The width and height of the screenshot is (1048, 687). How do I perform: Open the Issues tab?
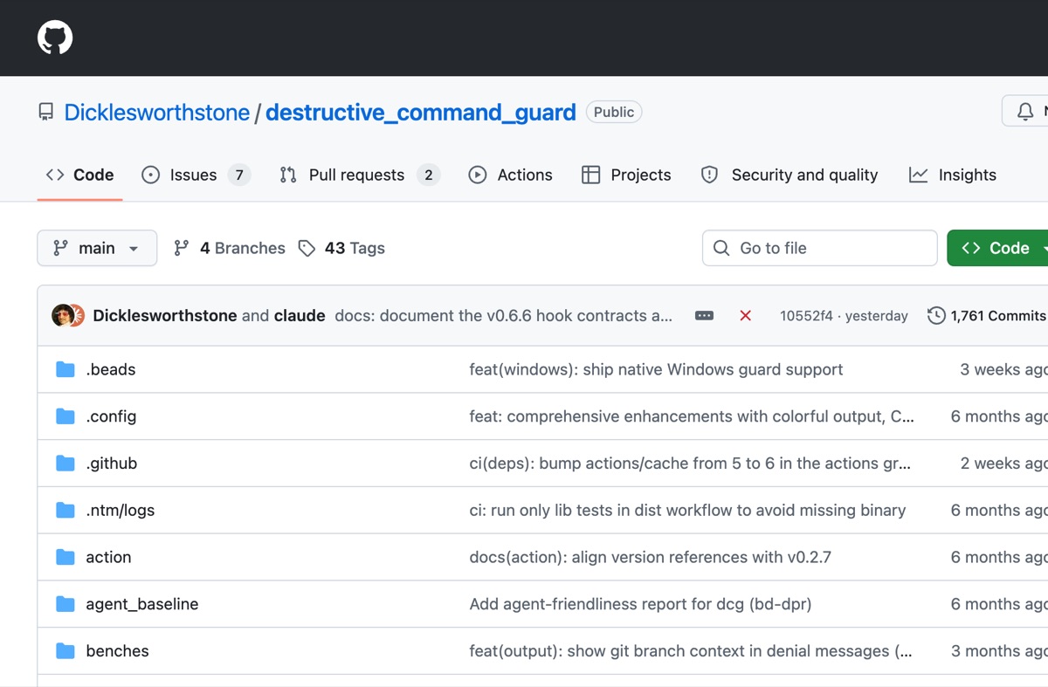click(x=196, y=175)
